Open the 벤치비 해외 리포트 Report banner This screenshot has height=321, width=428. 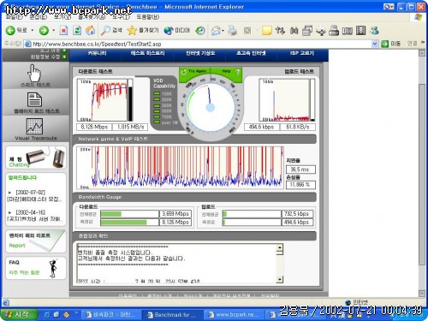(36, 241)
